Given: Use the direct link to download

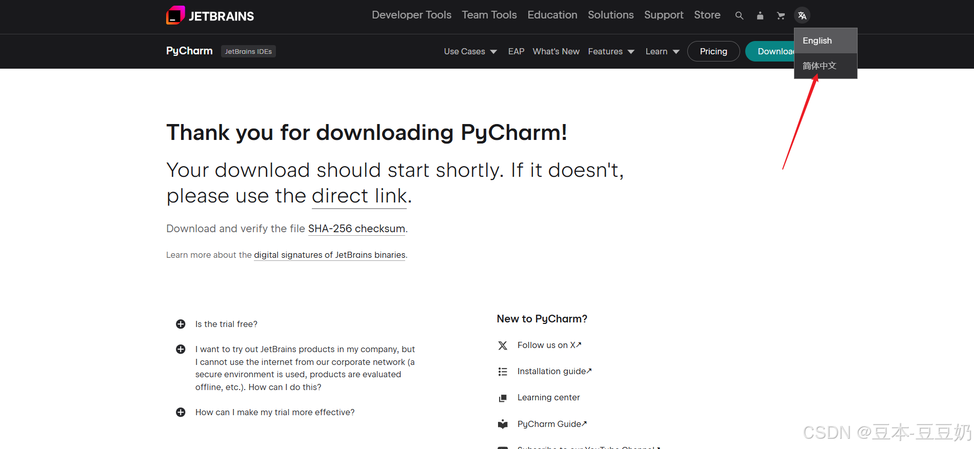Looking at the screenshot, I should tap(359, 196).
